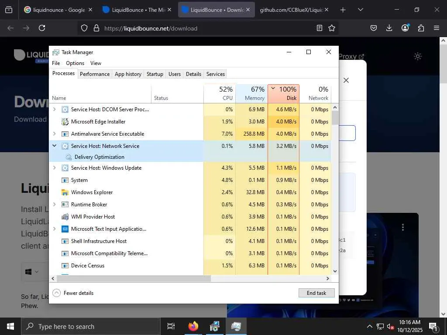Collapse Service Host: Network Service group
Image resolution: width=447 pixels, height=335 pixels.
click(54, 146)
